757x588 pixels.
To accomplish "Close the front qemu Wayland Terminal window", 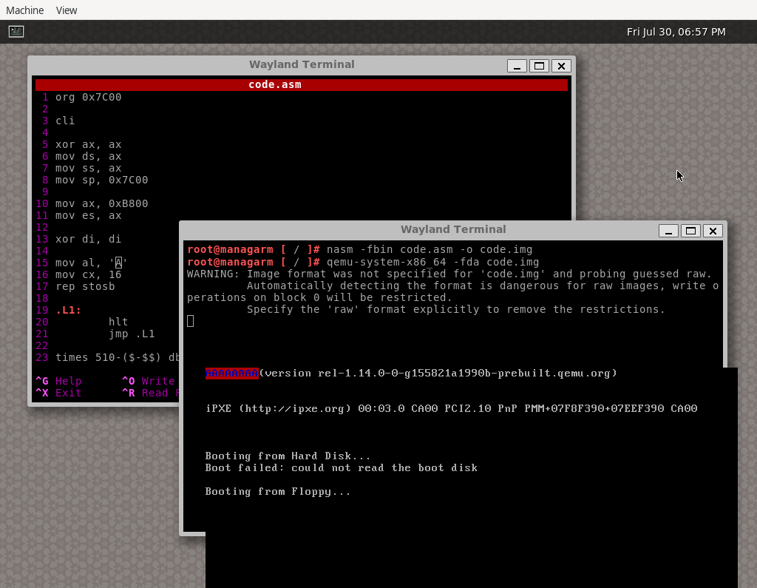I will pos(713,231).
